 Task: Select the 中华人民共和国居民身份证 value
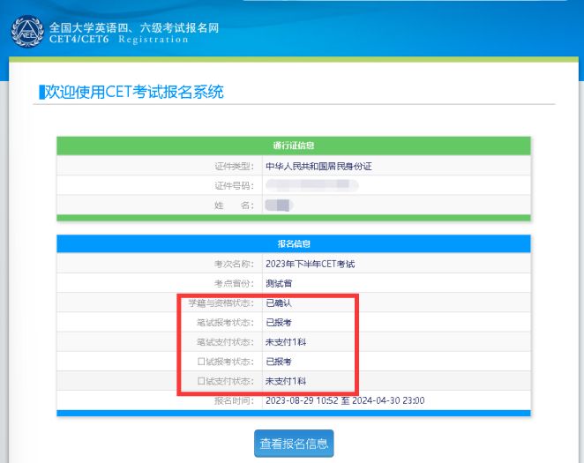[x=318, y=167]
